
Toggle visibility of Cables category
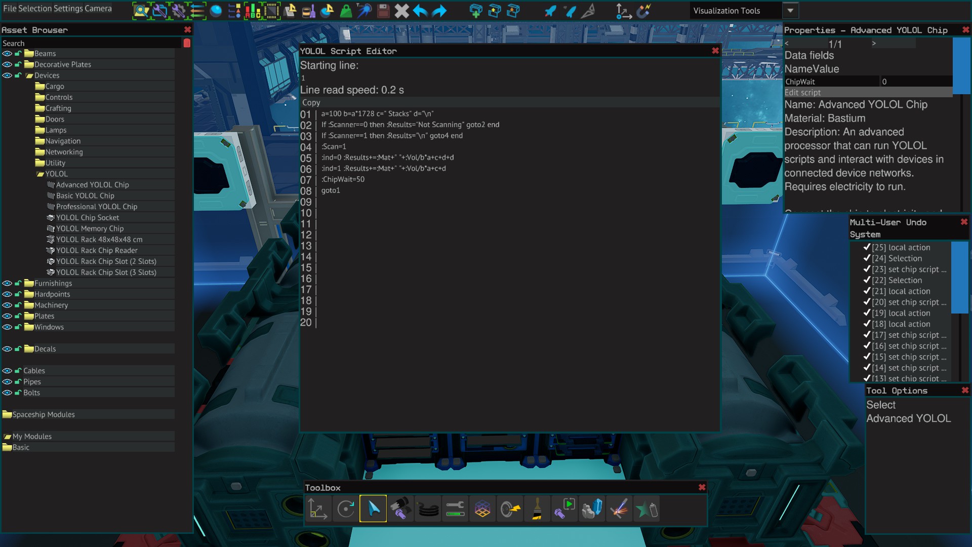pos(7,371)
